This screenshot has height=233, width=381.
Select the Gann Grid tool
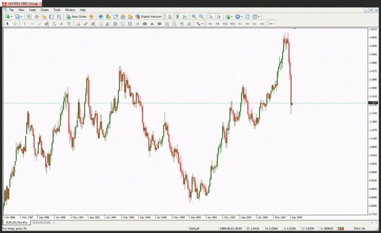point(115,24)
